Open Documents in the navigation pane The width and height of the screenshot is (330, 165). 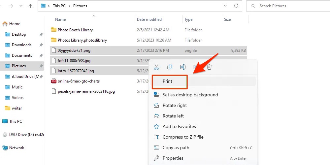[x=22, y=55]
